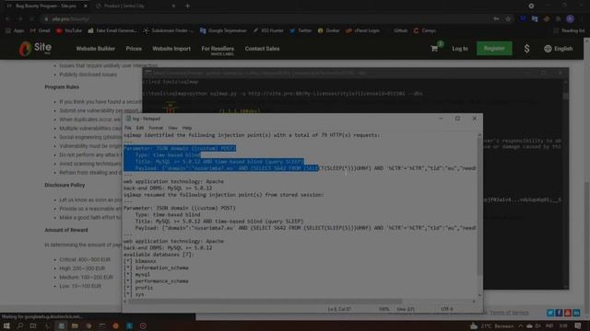The image size is (590, 331).
Task: Click the weather widget in the taskbar
Action: (x=491, y=325)
